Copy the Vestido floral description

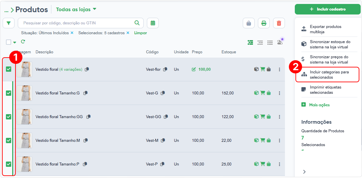pos(87,69)
